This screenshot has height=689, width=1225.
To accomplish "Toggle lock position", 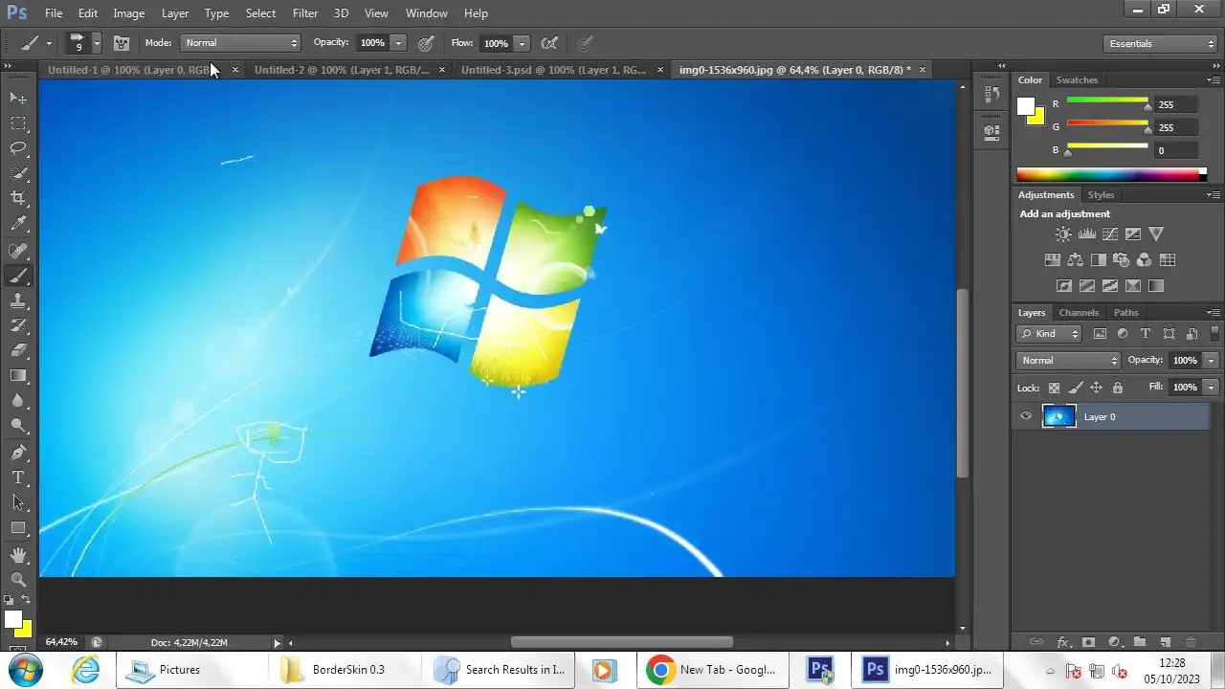I will tap(1096, 388).
